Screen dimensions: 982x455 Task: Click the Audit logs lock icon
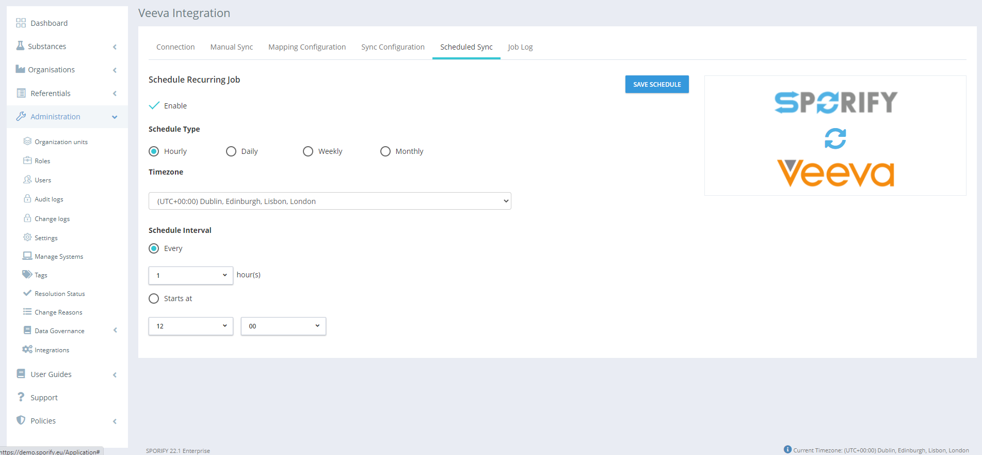27,199
